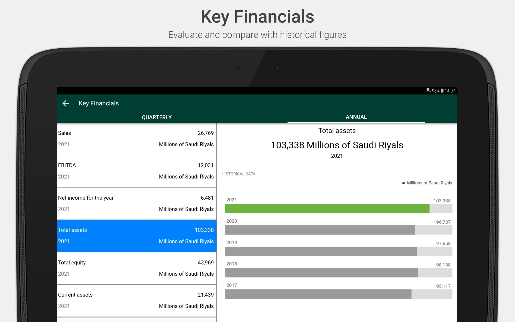
Task: Click the 98,138 value label
Action: [x=443, y=265]
